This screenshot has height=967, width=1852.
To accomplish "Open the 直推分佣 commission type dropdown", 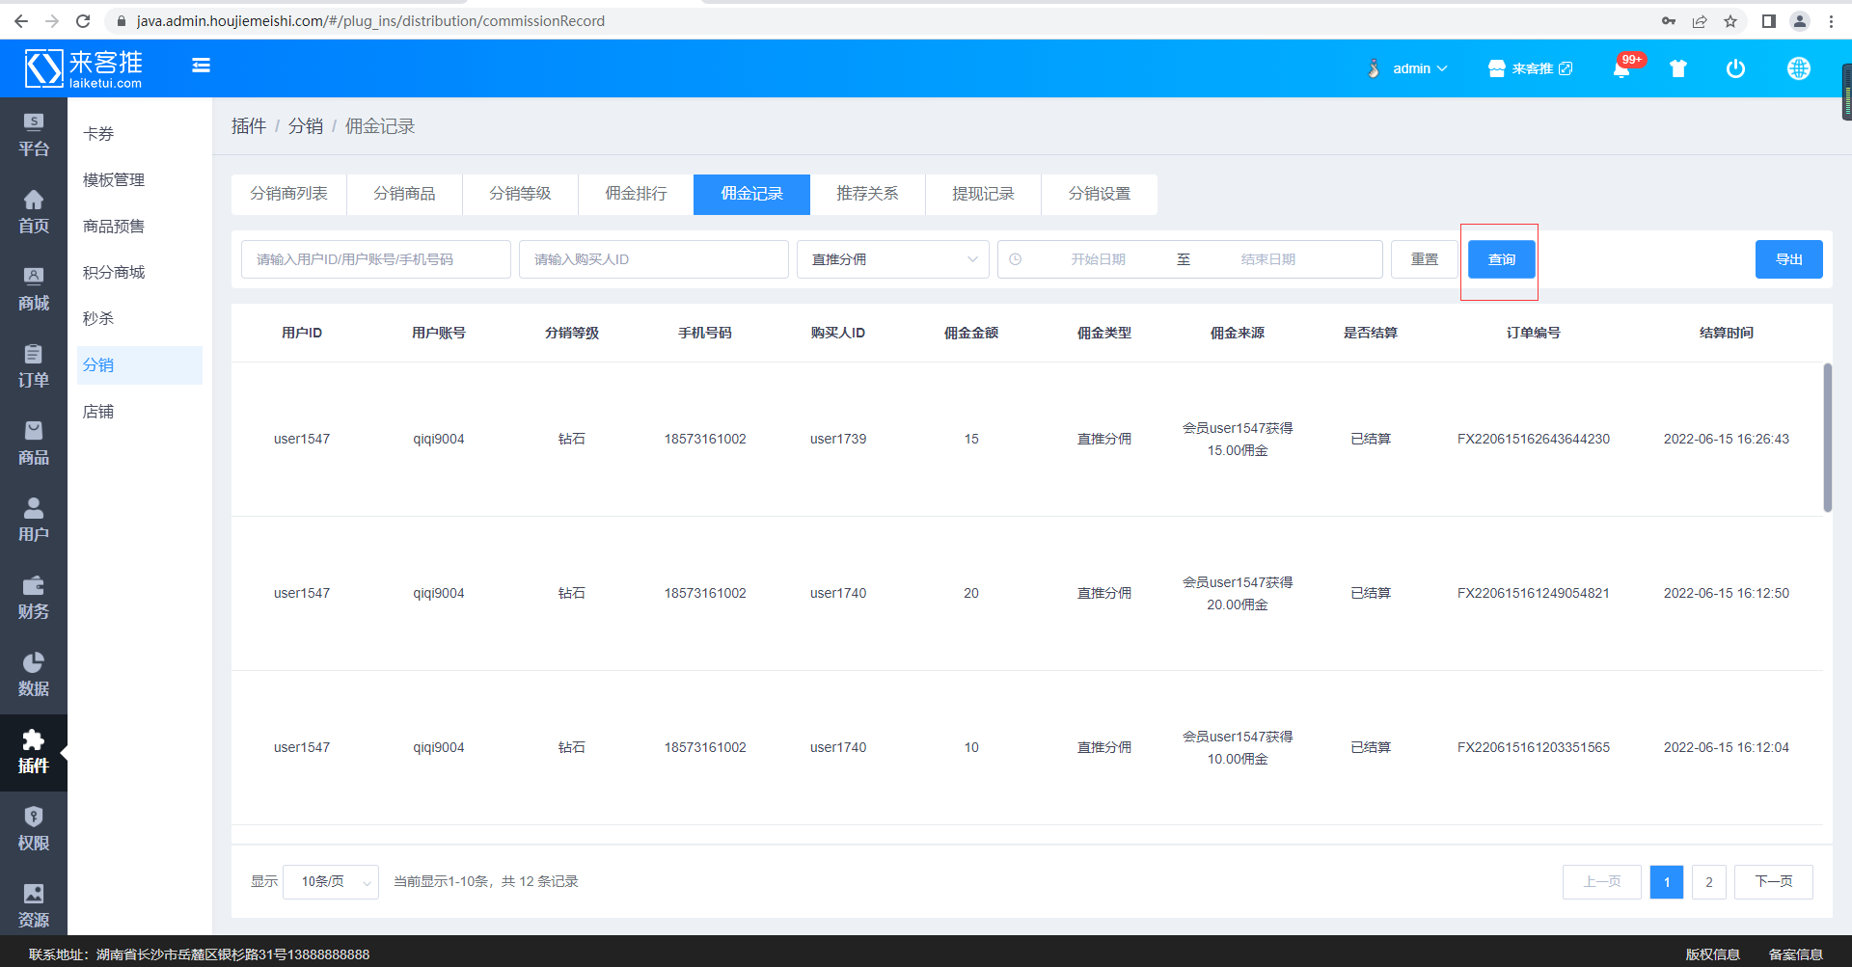I will pos(893,259).
